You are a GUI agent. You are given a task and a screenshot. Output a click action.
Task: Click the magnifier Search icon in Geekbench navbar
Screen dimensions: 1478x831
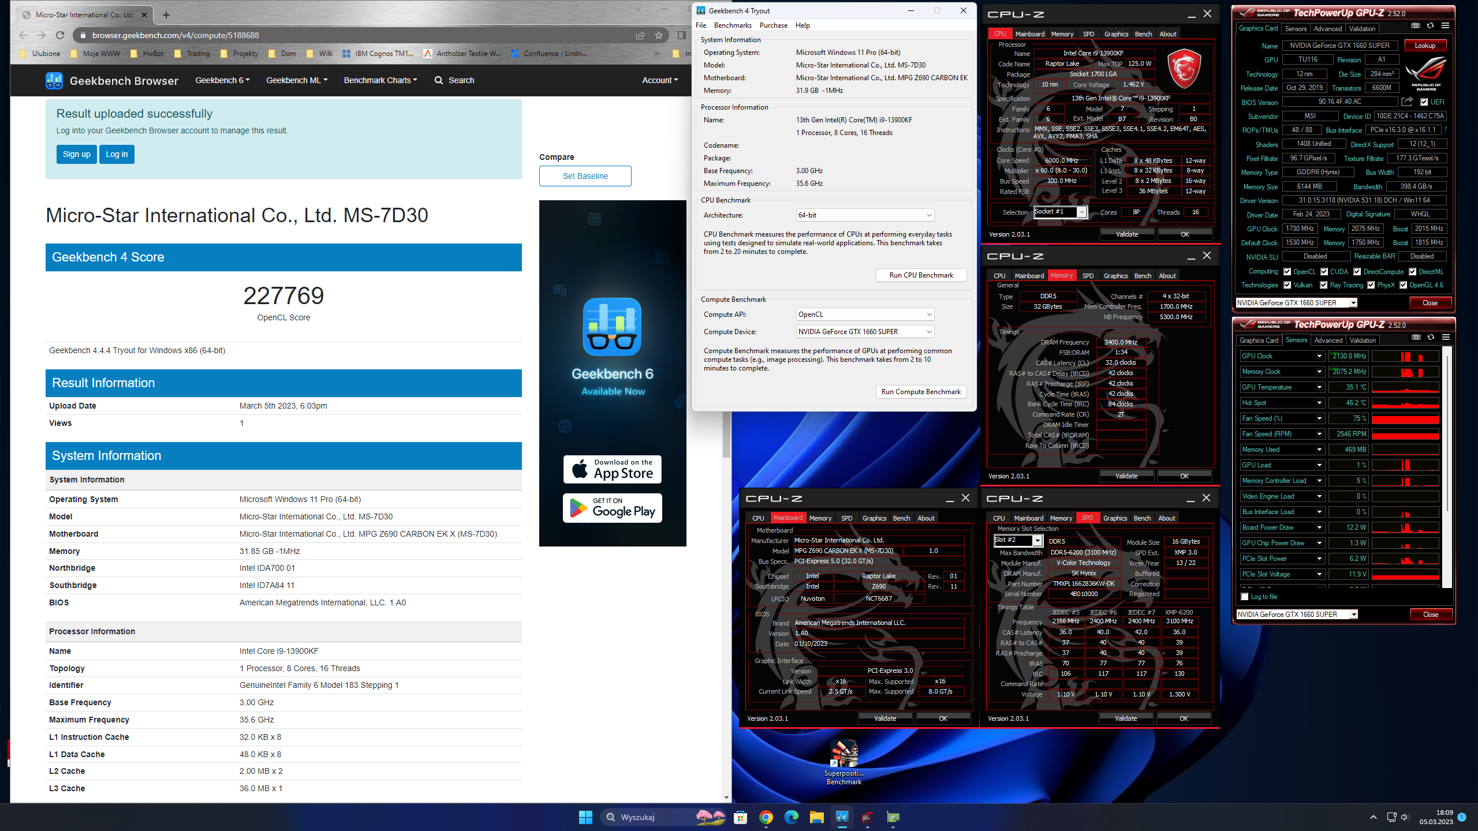[439, 80]
